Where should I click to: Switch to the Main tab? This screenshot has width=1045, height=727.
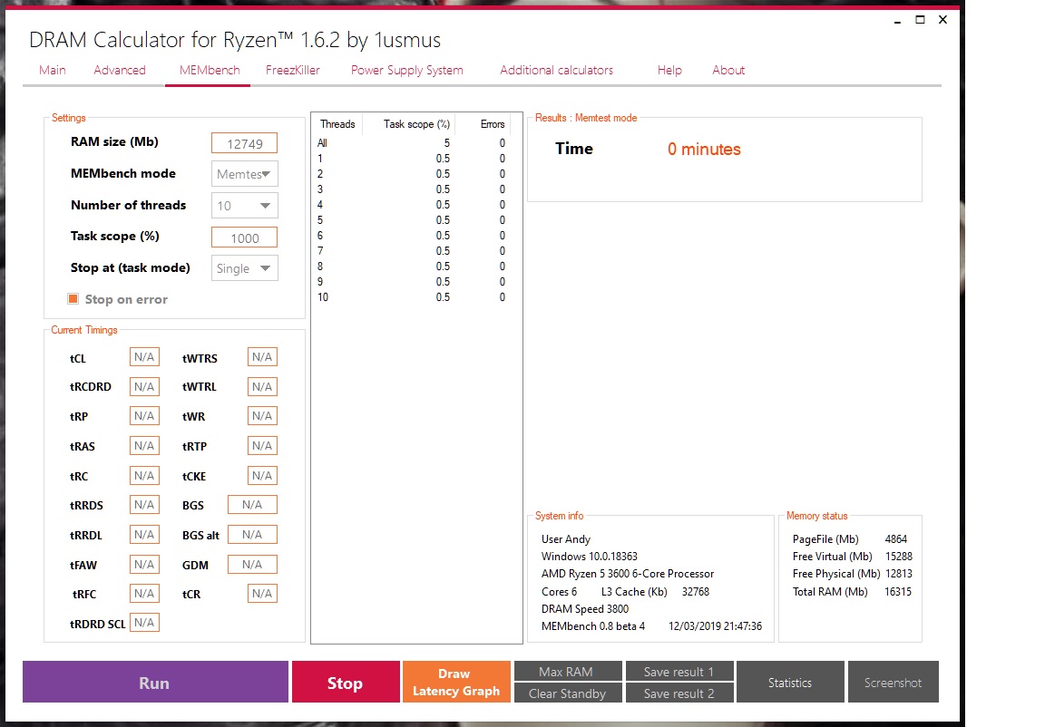[52, 70]
